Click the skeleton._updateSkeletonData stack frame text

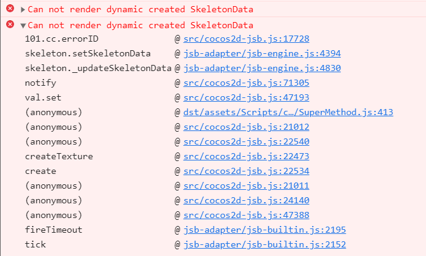click(x=98, y=68)
